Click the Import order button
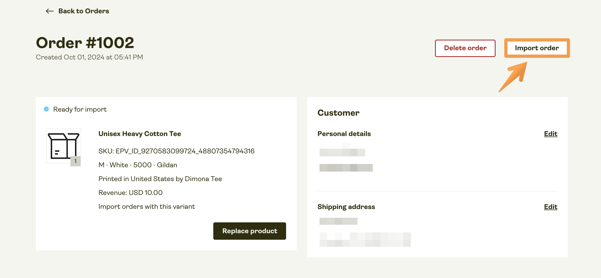The height and width of the screenshot is (278, 601). [537, 48]
